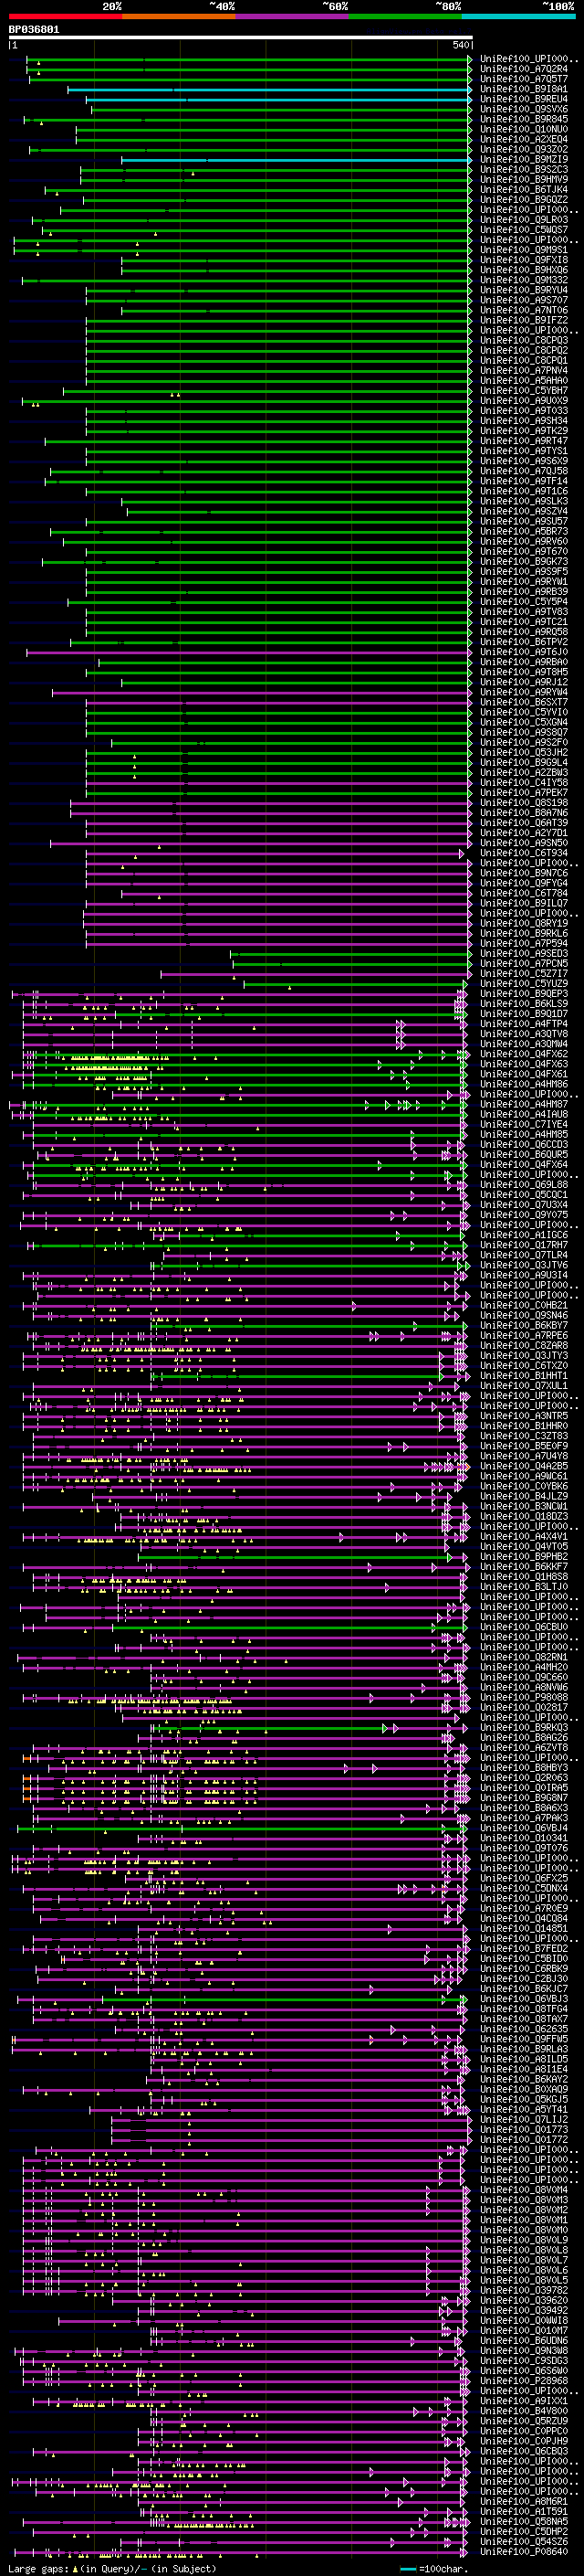Click the UniRef100_A5BR73 hit name
Viewport: 584px width, 2576px height.
coord(524,531)
